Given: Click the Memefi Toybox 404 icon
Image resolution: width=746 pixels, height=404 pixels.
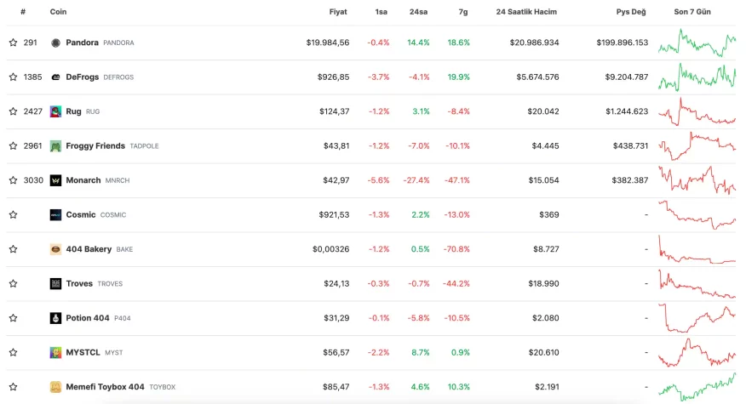Looking at the screenshot, I should [55, 387].
